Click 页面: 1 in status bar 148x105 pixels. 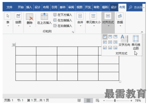point(9,100)
